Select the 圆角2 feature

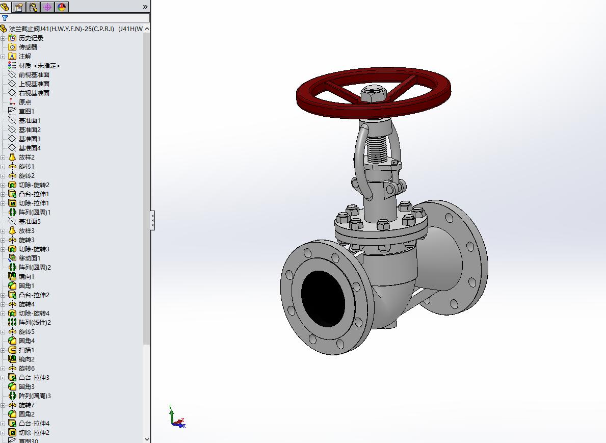(27, 414)
